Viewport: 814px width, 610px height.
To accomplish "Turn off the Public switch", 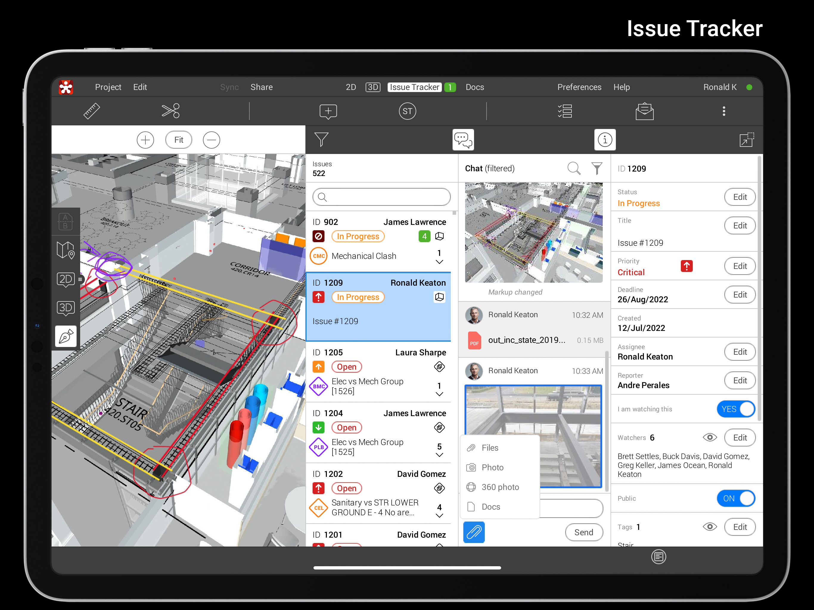I will [x=736, y=498].
